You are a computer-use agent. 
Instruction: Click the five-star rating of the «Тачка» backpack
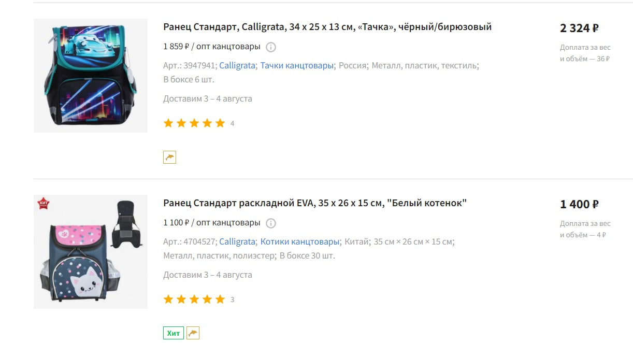(x=194, y=123)
